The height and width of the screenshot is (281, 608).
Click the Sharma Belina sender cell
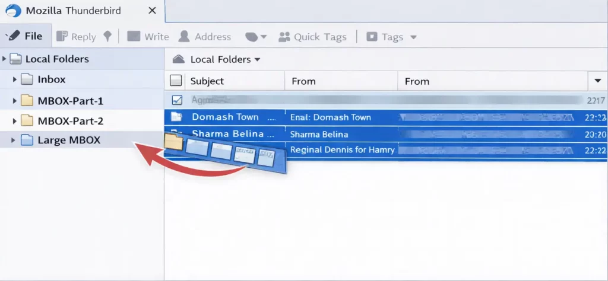click(319, 135)
